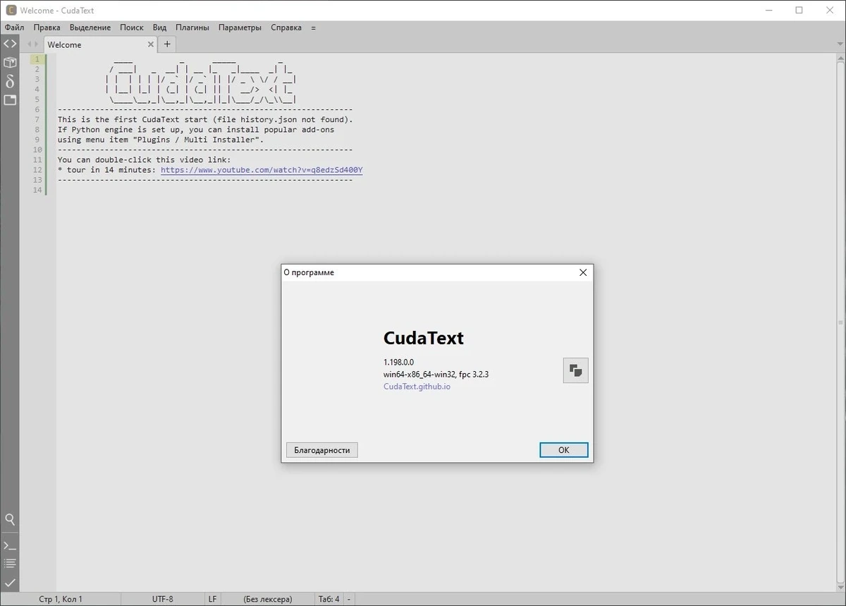
Task: Choose a lexer via (Без лексера) field
Action: 267,599
